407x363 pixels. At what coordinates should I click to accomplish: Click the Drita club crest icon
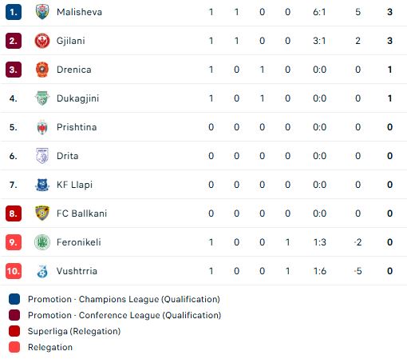click(x=42, y=156)
